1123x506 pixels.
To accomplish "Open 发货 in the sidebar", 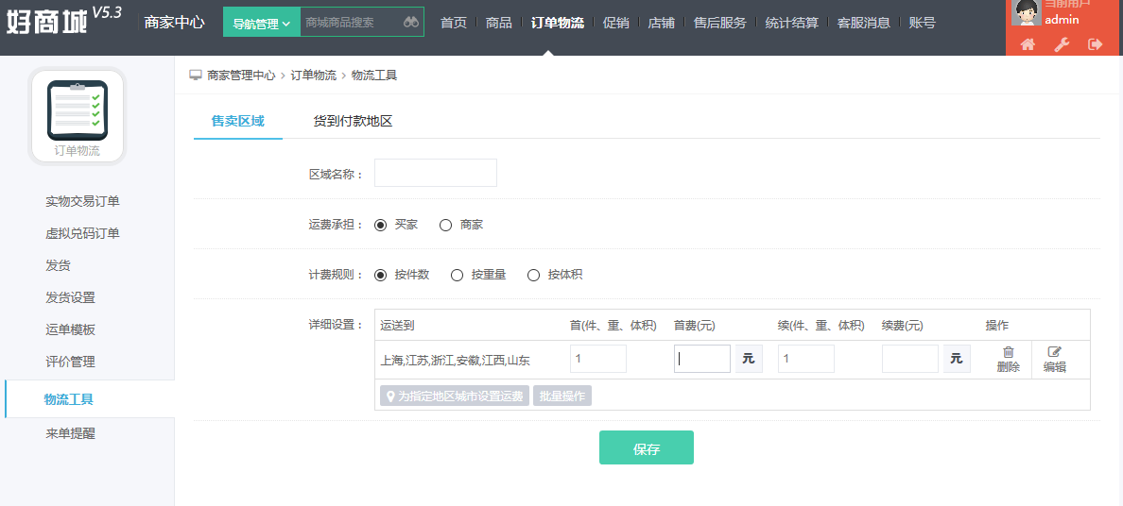I will (58, 265).
